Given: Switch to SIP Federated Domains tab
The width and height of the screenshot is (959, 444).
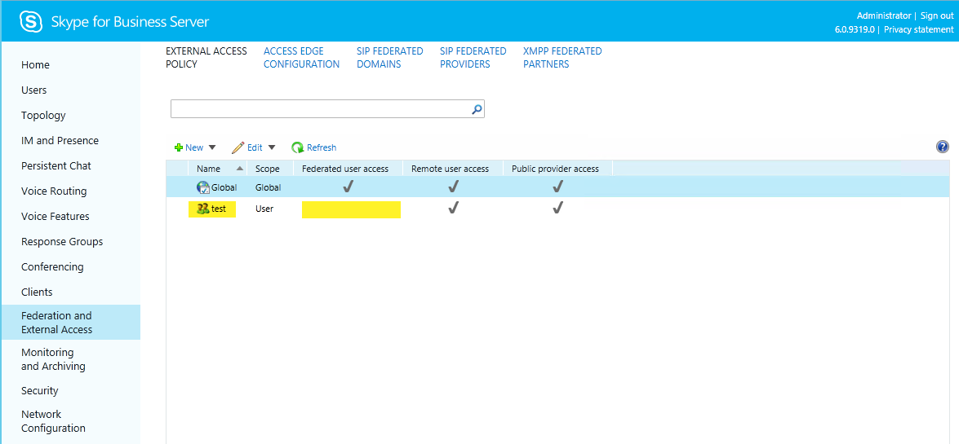Looking at the screenshot, I should pos(390,57).
